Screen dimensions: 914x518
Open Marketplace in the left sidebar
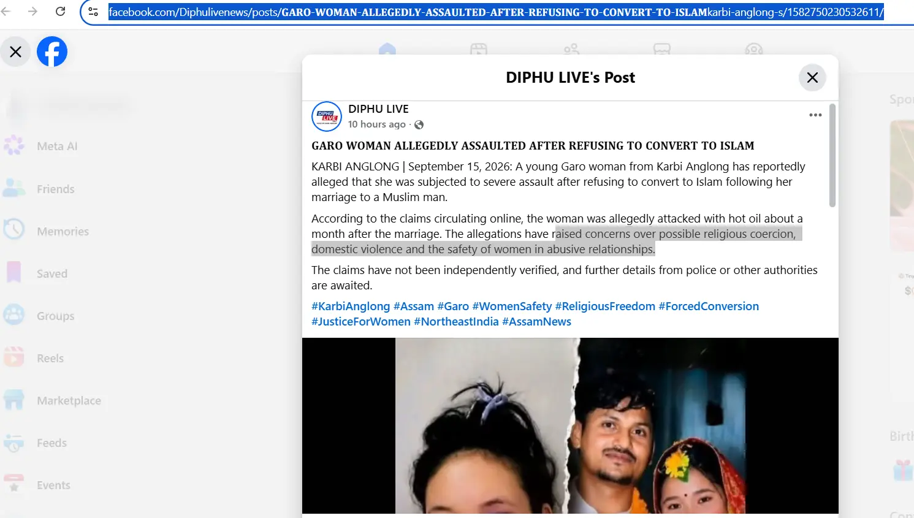[x=69, y=400]
